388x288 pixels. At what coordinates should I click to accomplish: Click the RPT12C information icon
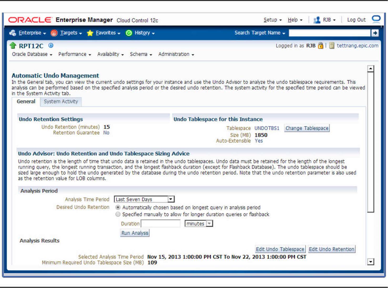click(51, 45)
